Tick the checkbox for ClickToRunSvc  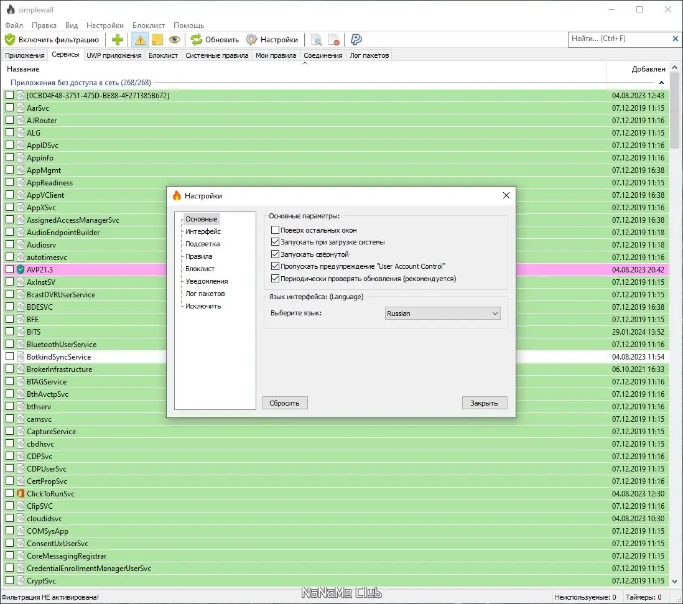[x=9, y=493]
